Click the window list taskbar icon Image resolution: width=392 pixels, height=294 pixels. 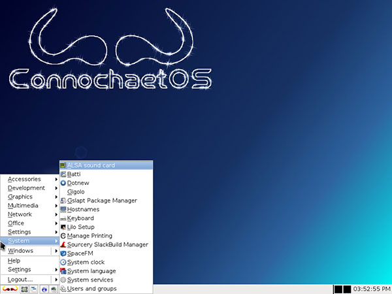[34, 289]
